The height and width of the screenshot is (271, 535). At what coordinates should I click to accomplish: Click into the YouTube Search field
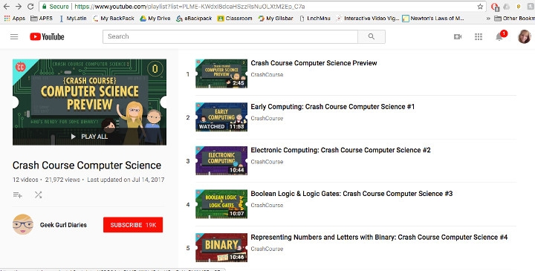click(x=230, y=37)
